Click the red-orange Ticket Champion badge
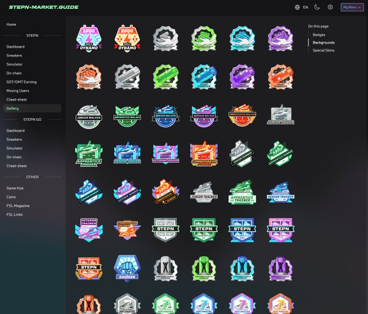Image resolution: width=368 pixels, height=314 pixels. (280, 77)
